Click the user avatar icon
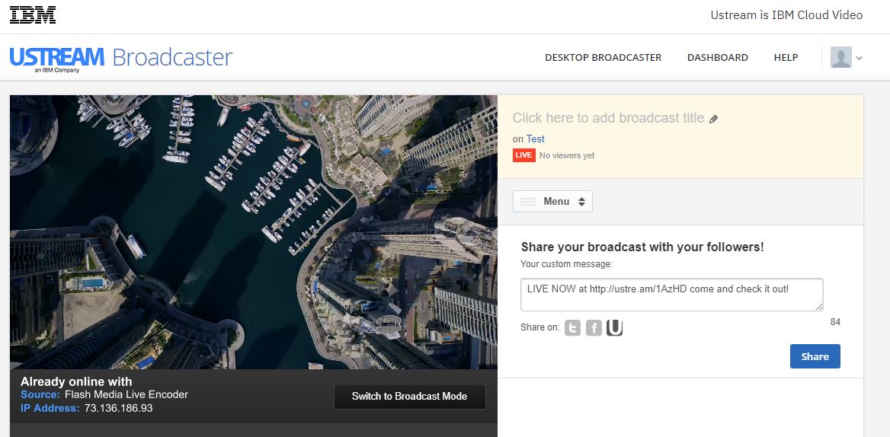890x437 pixels. click(x=840, y=57)
